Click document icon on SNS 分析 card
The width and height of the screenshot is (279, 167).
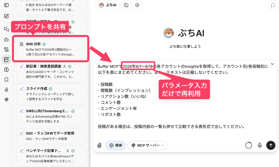coord(21,44)
